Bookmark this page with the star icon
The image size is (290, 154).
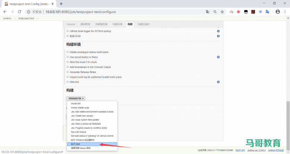[x=222, y=12]
